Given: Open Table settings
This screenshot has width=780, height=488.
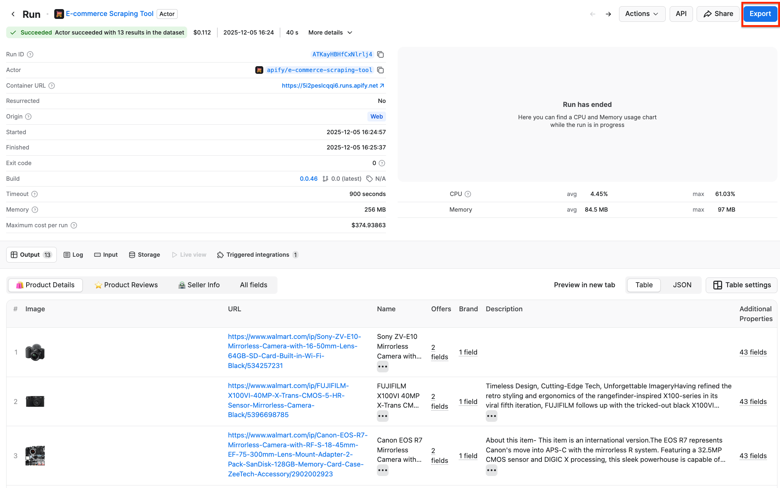Looking at the screenshot, I should (741, 285).
